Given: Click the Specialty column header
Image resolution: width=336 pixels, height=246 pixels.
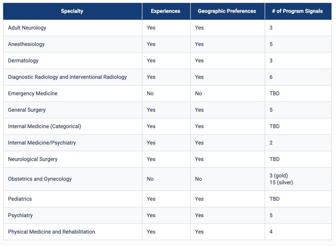Looking at the screenshot, I should pos(72,11).
